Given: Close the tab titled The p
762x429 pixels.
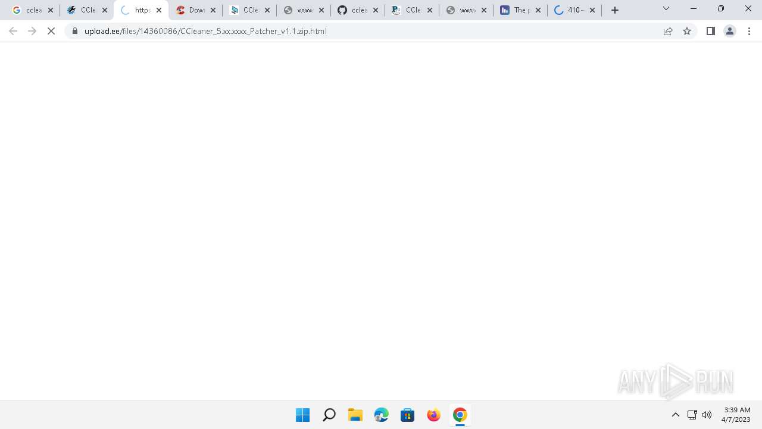Looking at the screenshot, I should pos(538,10).
